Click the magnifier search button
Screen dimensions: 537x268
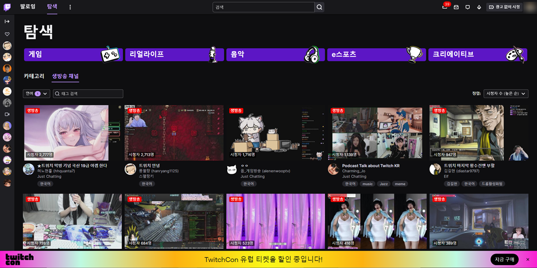coord(319,7)
